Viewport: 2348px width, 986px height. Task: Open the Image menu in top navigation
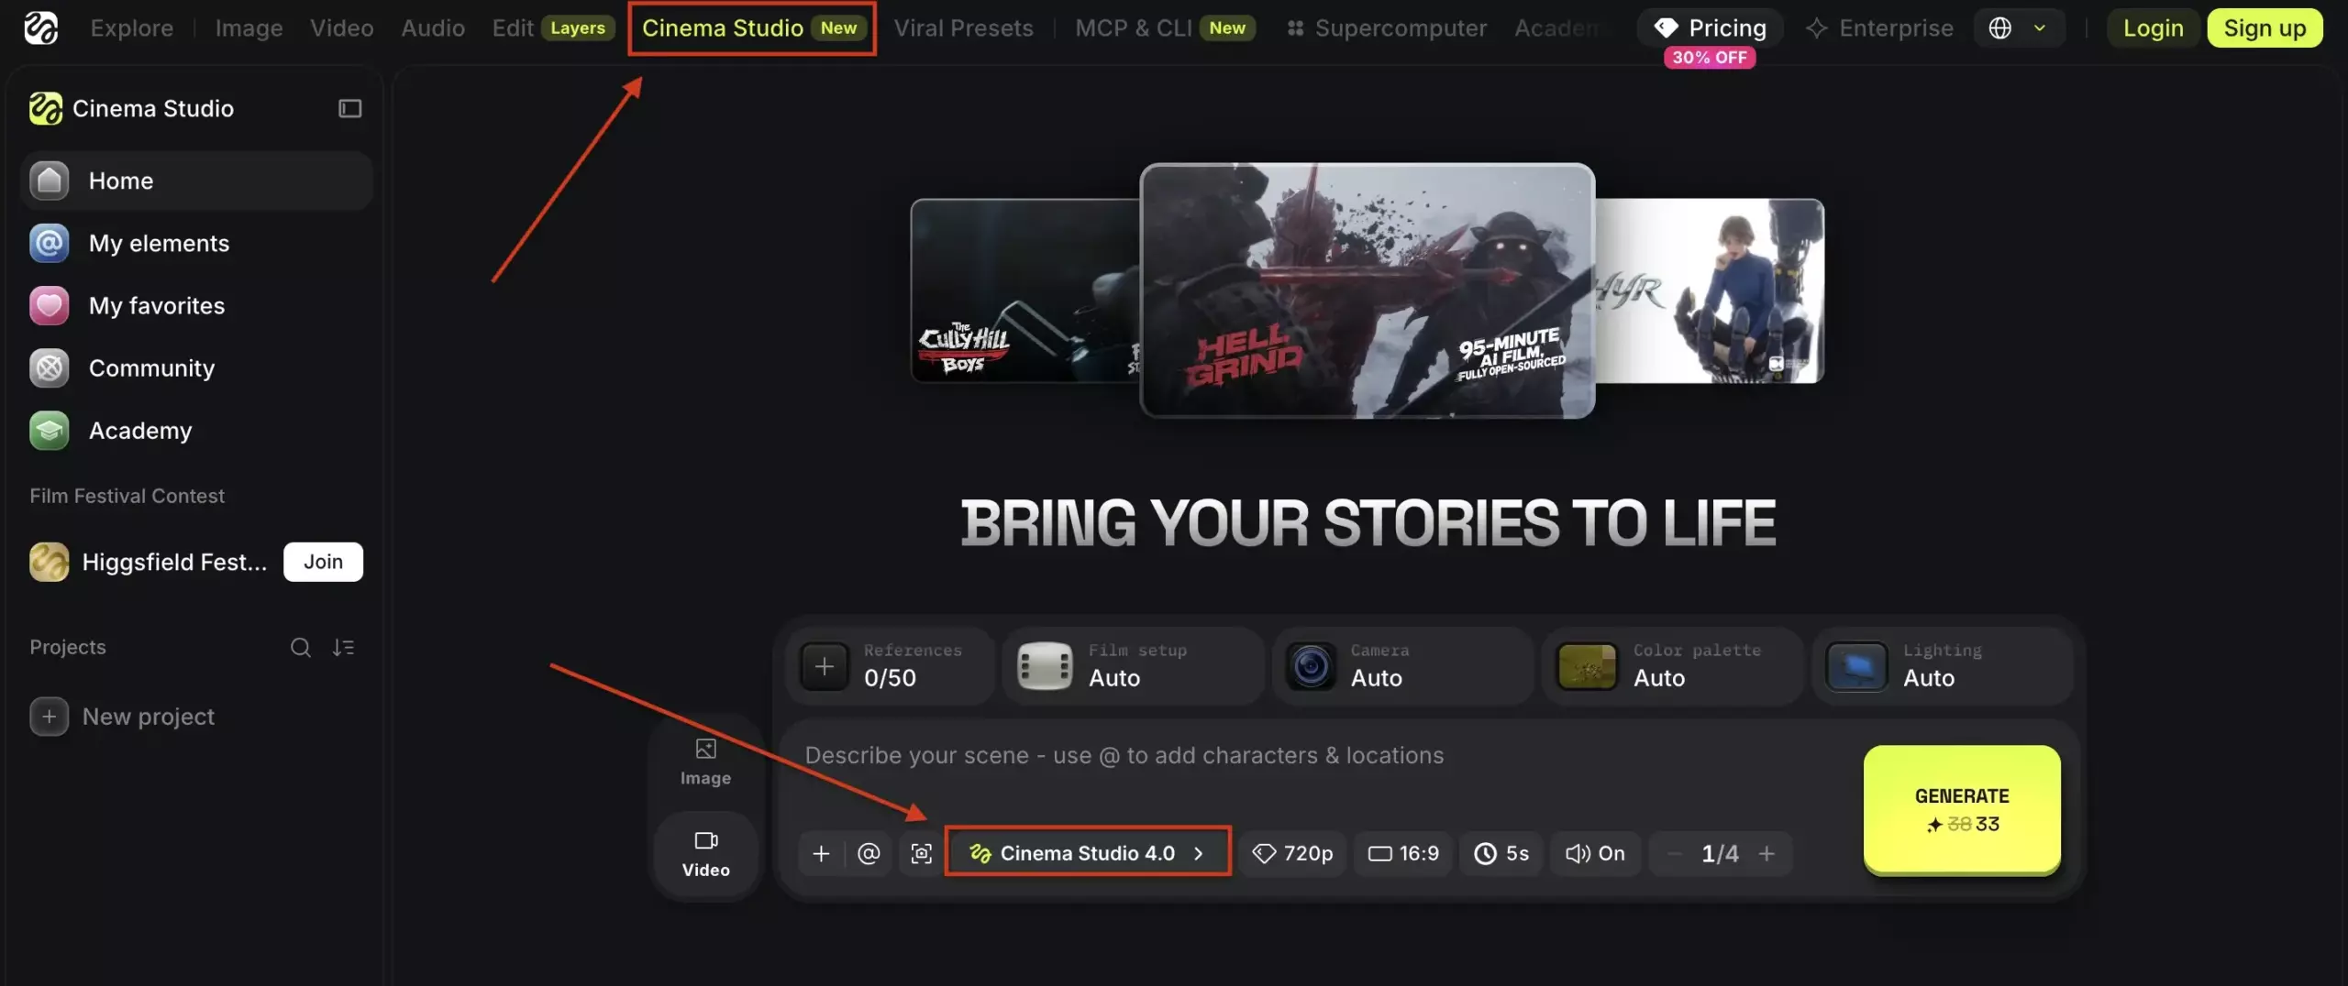click(x=249, y=28)
